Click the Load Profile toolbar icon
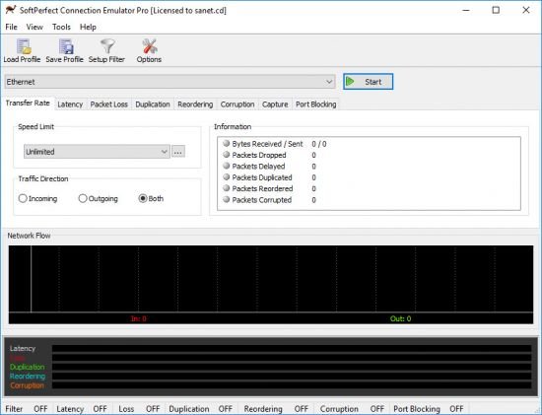542x415 pixels. click(24, 46)
